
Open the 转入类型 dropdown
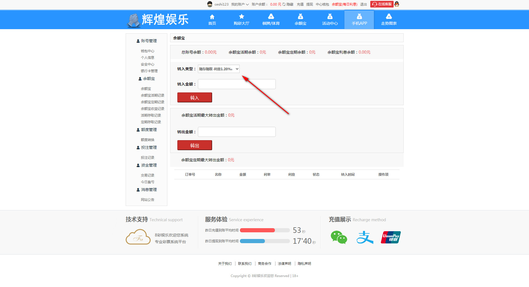point(218,69)
